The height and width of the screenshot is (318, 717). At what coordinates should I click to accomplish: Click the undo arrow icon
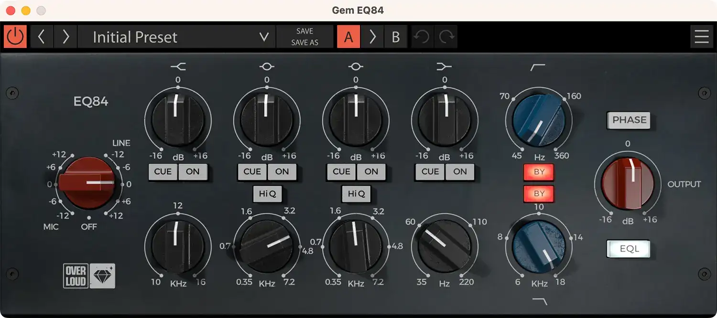point(422,36)
